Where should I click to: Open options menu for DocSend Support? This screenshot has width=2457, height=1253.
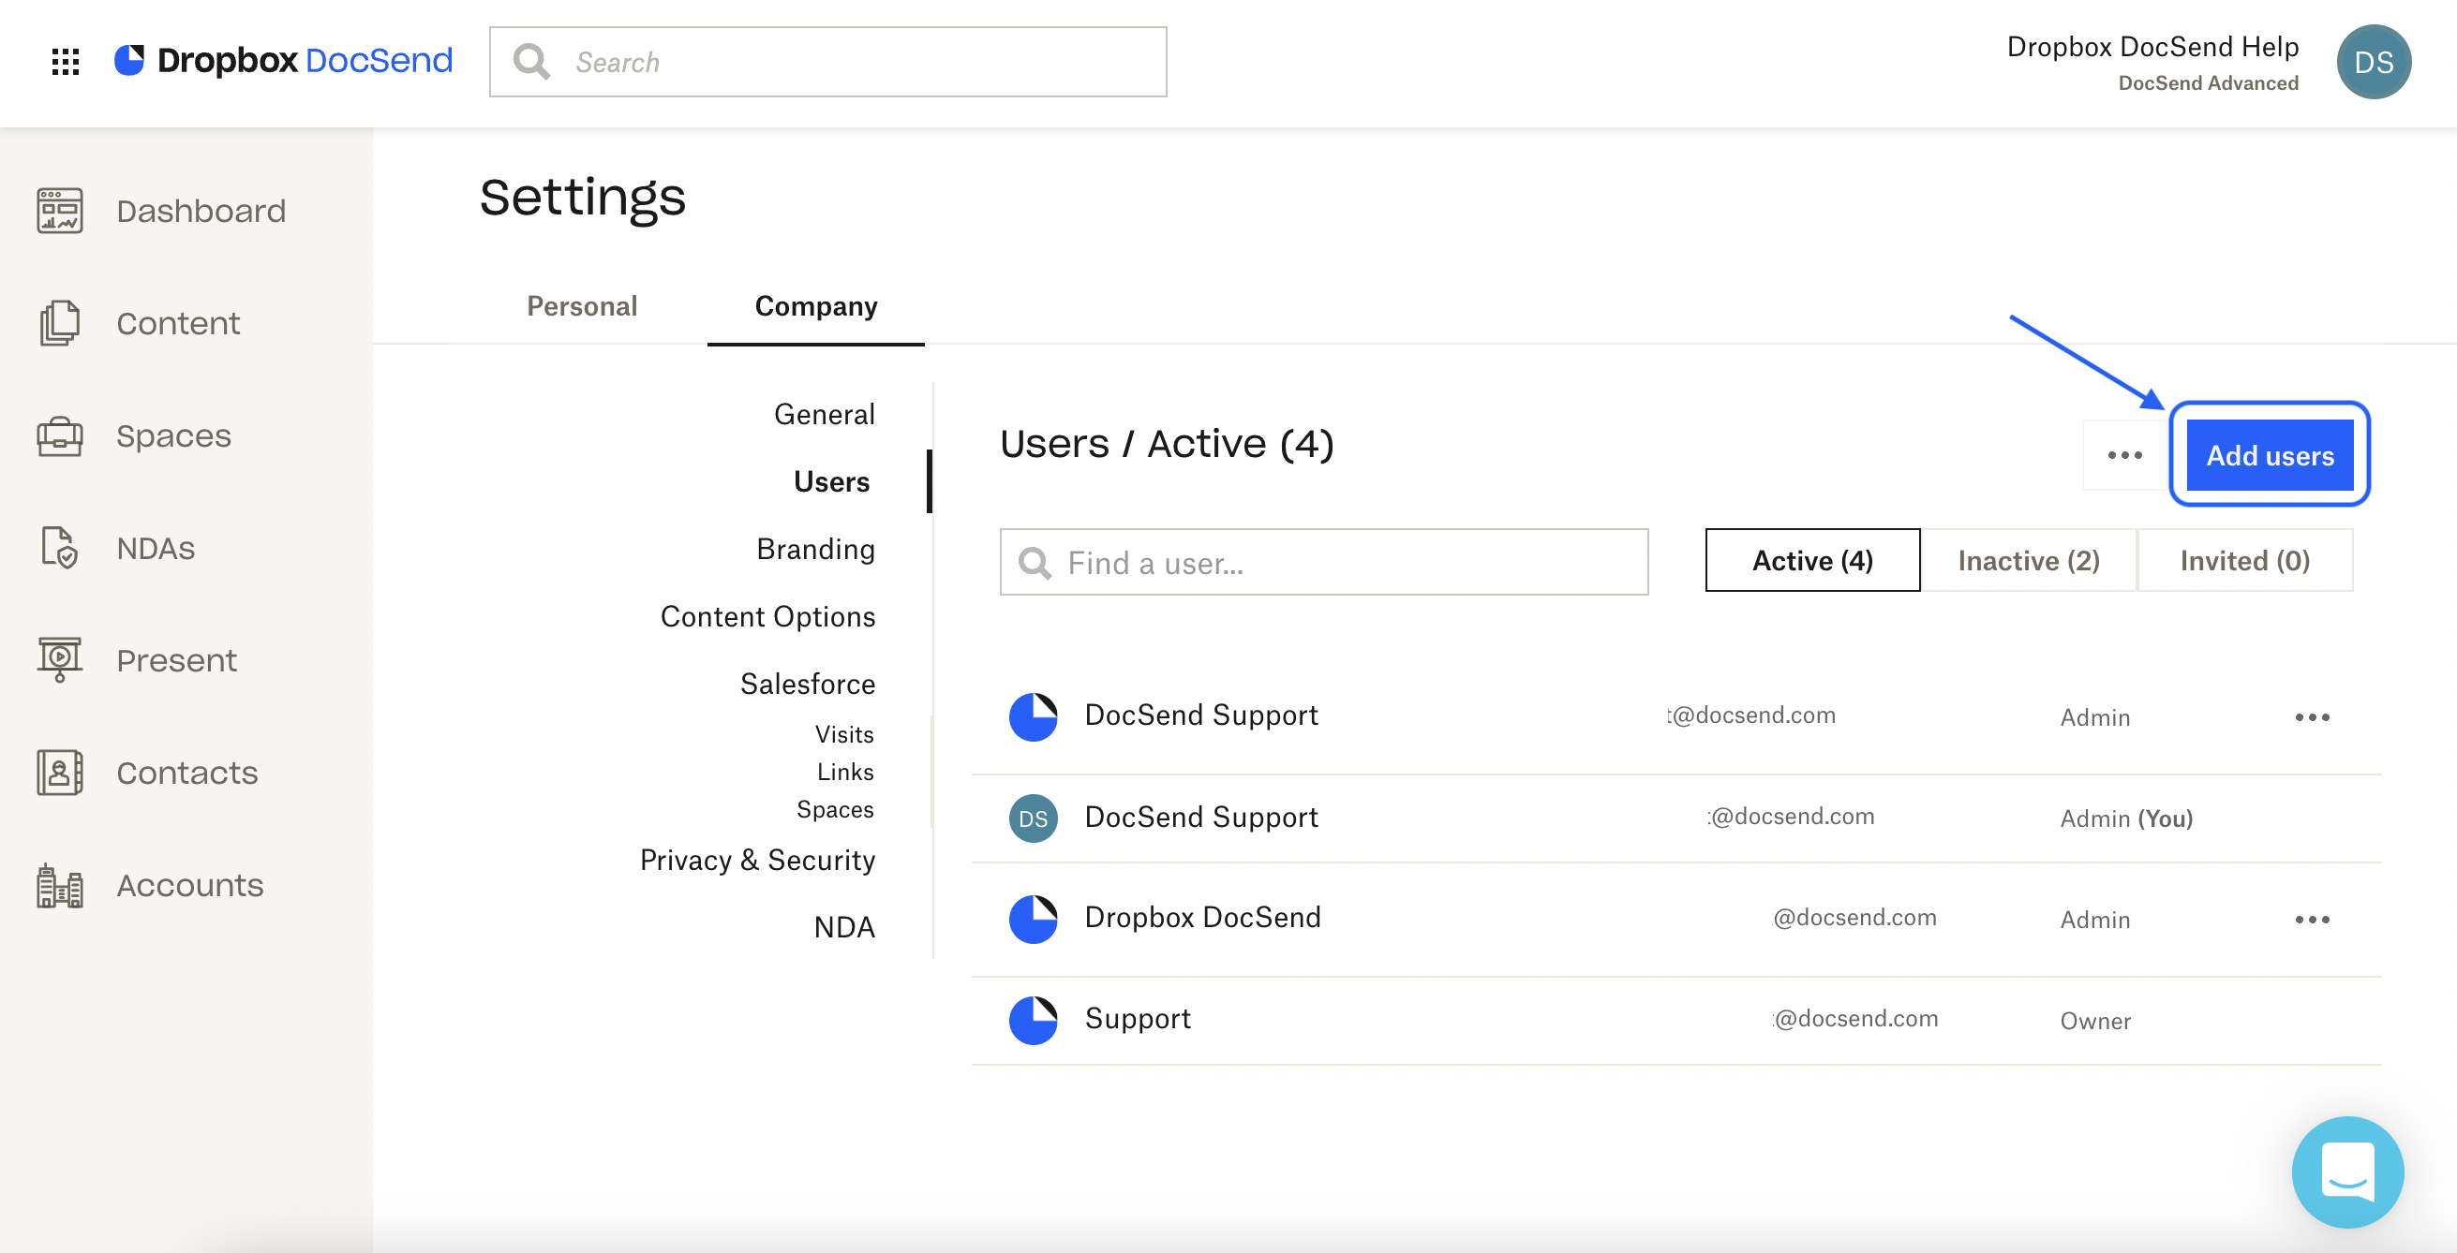point(2311,716)
